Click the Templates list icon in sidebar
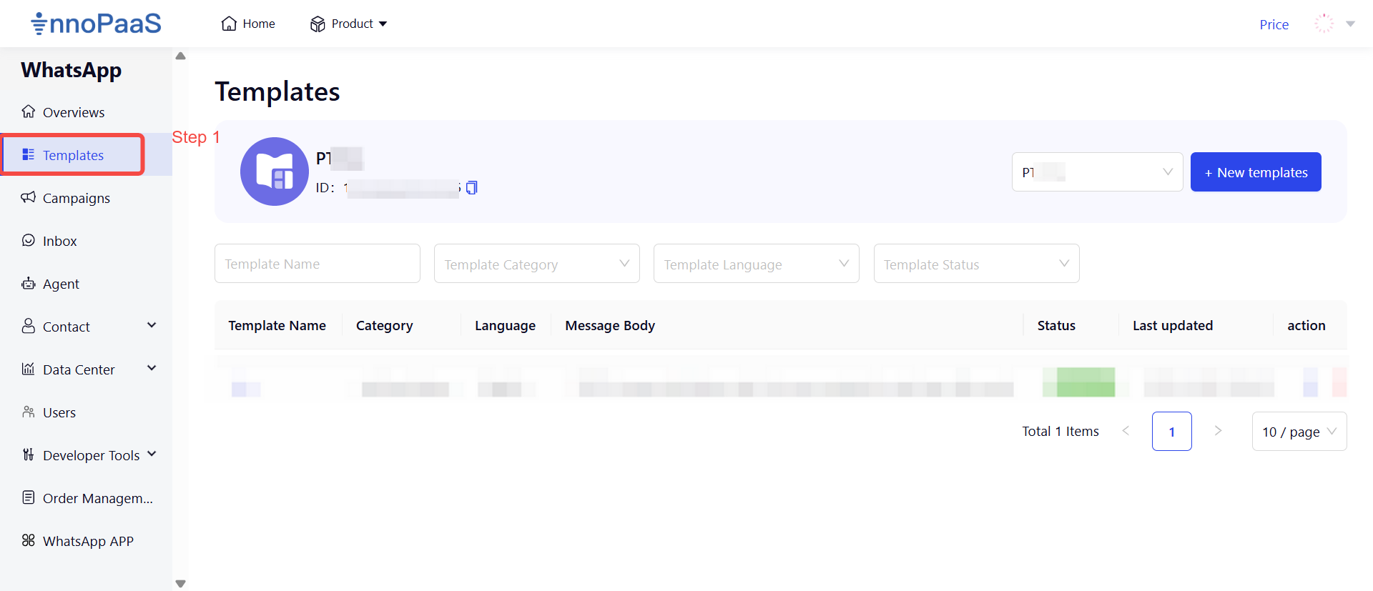Viewport: 1373px width, 591px height. click(29, 154)
